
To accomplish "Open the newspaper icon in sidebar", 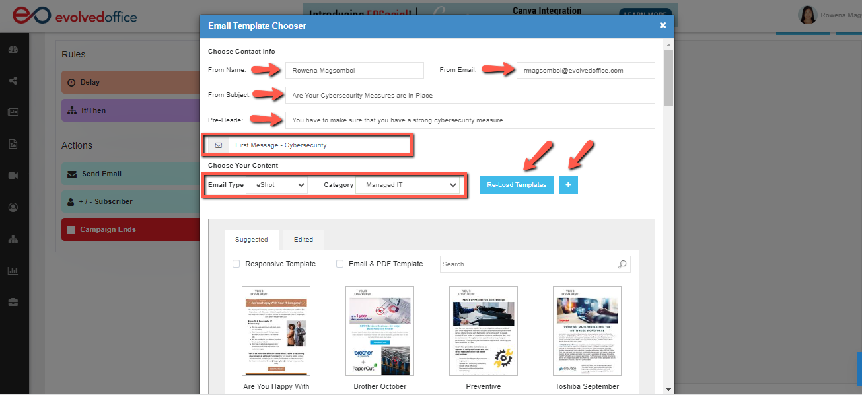I will pos(13,112).
